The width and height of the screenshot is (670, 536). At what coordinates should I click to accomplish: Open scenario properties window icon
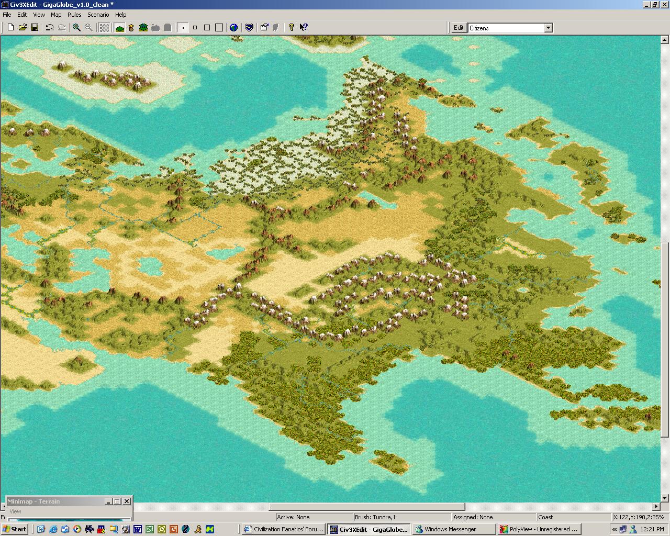pyautogui.click(x=264, y=28)
